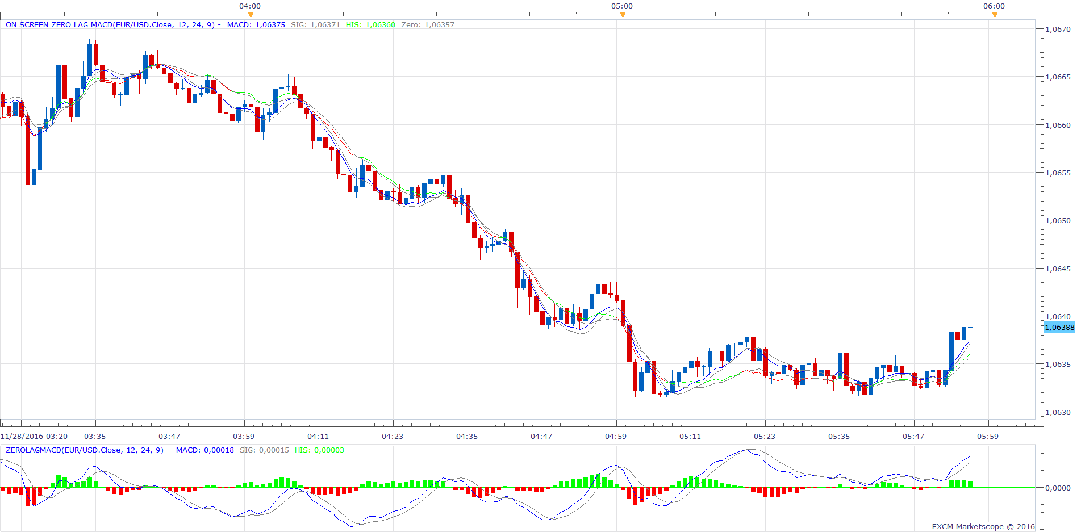Click the 1,0640 price axis label
The image size is (1081, 532).
[x=1058, y=317]
